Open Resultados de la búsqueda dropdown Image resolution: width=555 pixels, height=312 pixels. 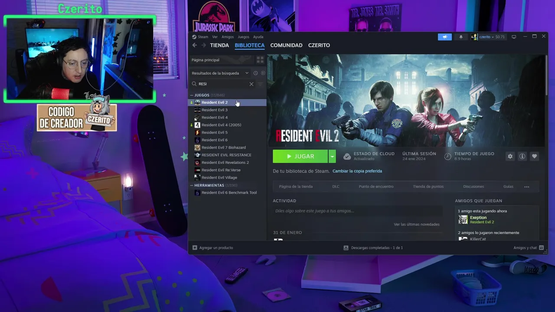220,73
